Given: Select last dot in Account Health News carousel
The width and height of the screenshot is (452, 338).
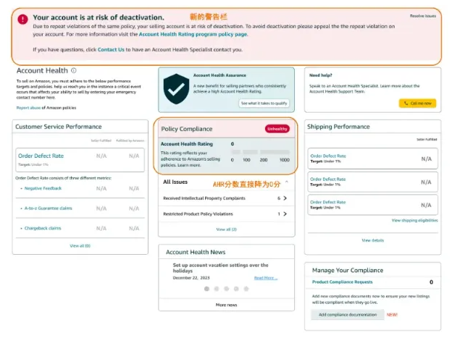Looking at the screenshot, I should point(246,288).
